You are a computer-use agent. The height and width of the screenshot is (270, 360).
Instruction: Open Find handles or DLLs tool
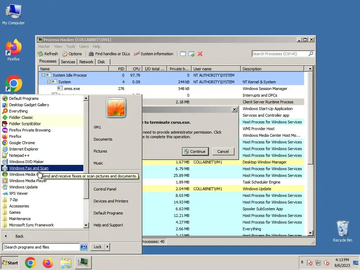coord(109,54)
